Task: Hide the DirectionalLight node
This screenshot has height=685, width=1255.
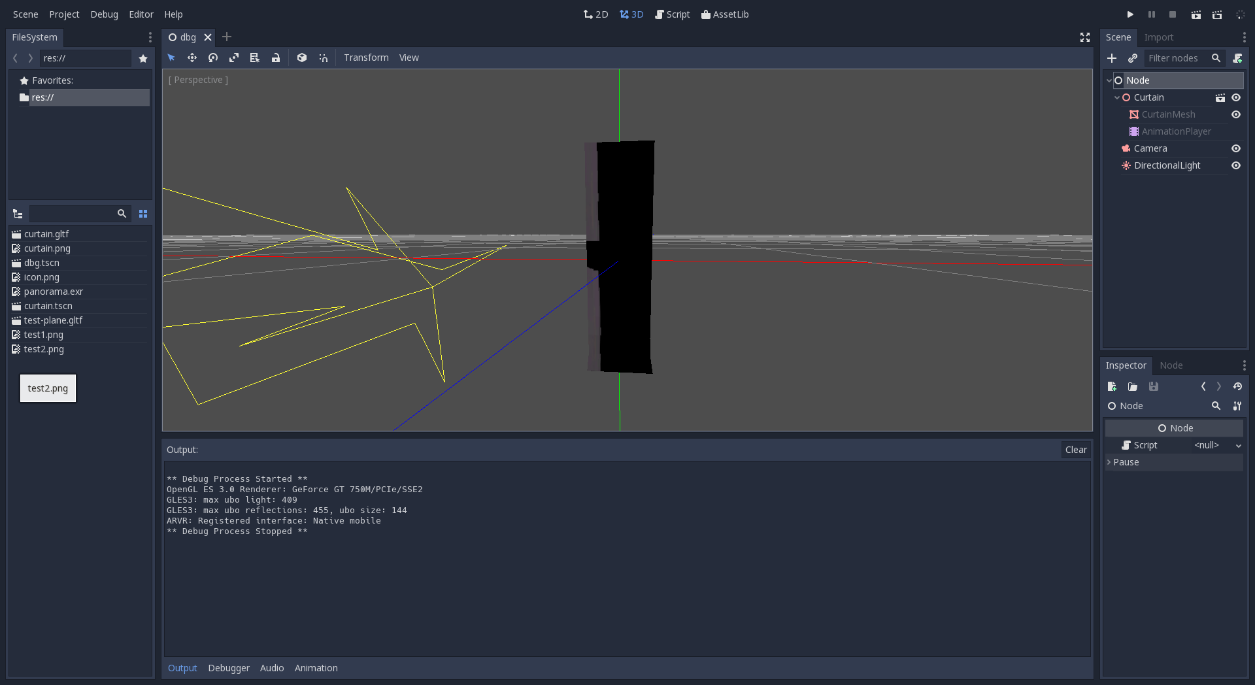Action: pyautogui.click(x=1236, y=165)
